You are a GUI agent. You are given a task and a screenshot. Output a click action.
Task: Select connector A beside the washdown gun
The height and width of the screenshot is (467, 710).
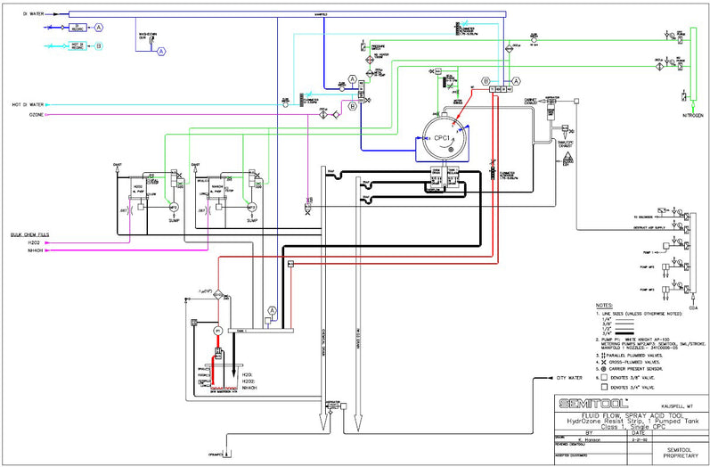tap(161, 52)
